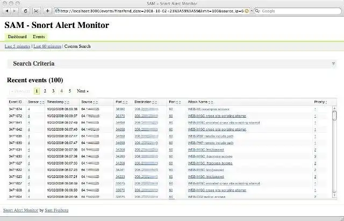Click the orange icon inside the address bar
Viewport: 344px width, 221px height.
point(247,11)
